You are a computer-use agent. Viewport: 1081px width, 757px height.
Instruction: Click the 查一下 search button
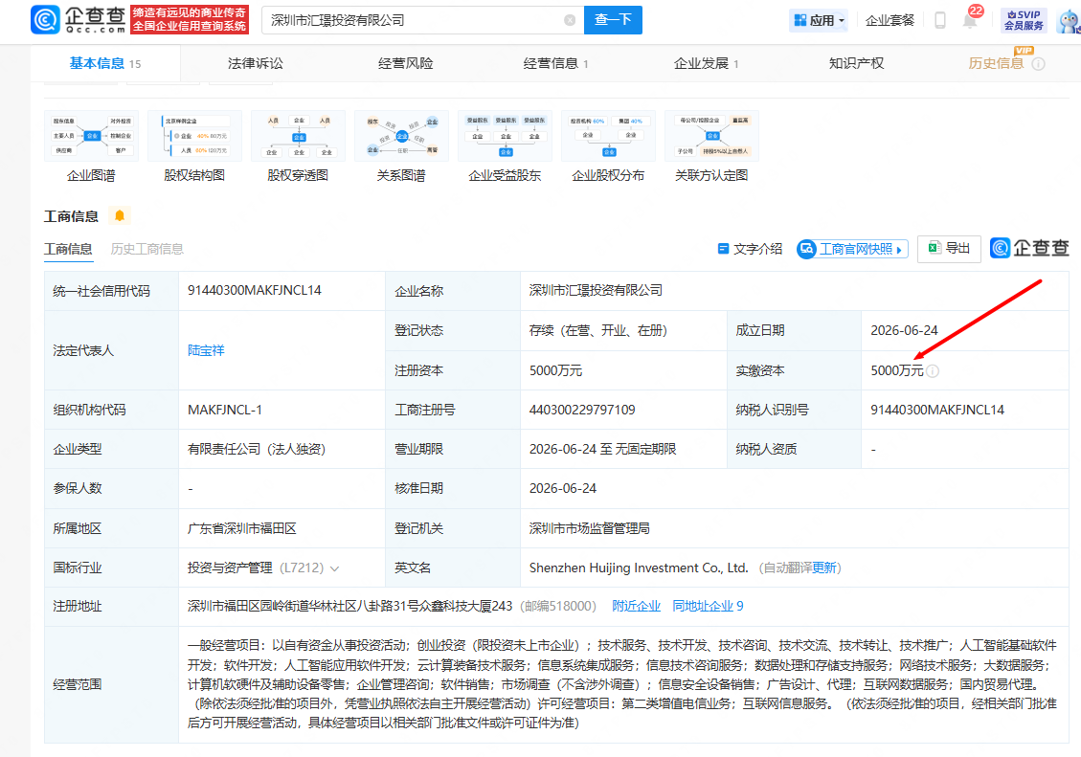click(613, 20)
